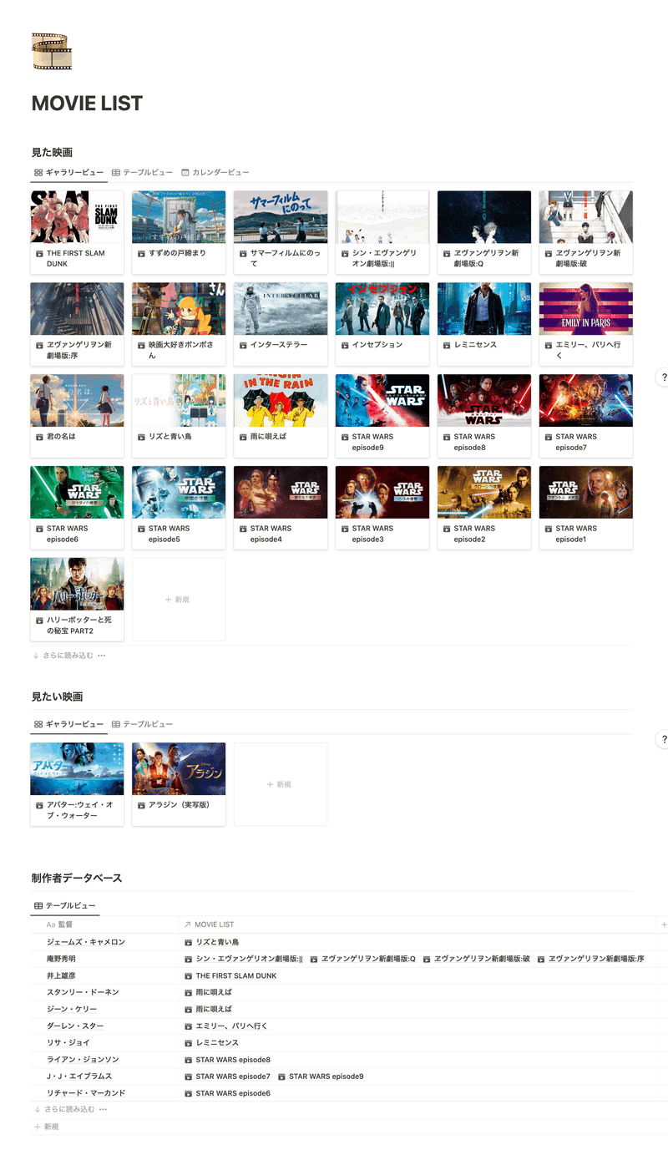Image resolution: width=668 pixels, height=1160 pixels.
Task: Open help question mark near gallery
Action: (x=663, y=377)
